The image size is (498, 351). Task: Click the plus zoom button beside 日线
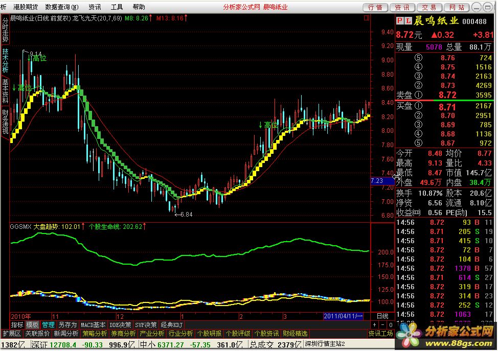coord(375,325)
